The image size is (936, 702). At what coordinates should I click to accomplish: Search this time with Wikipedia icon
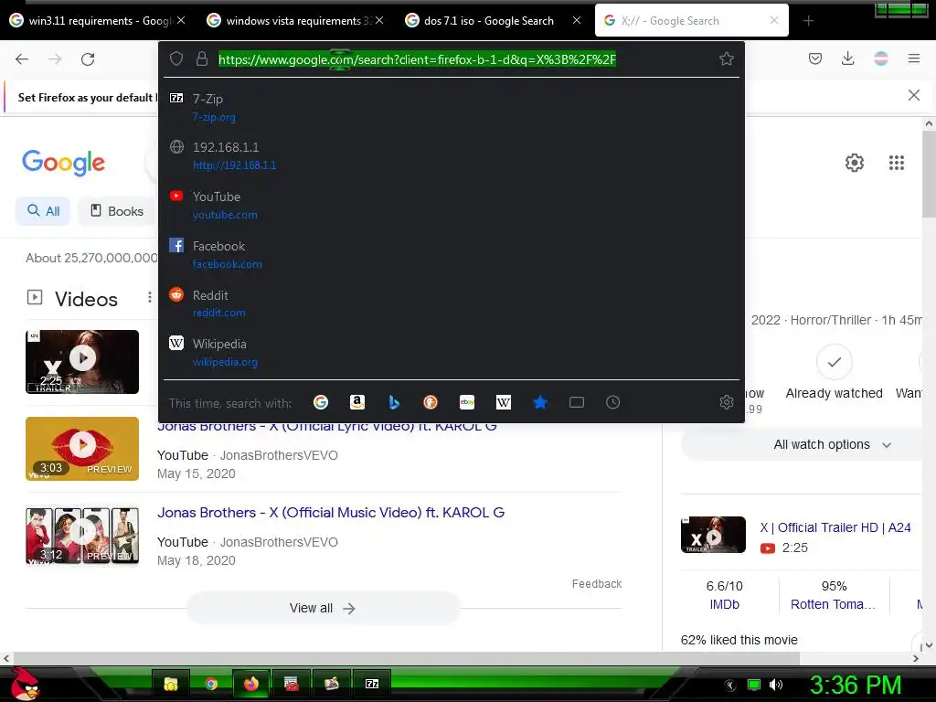(504, 402)
